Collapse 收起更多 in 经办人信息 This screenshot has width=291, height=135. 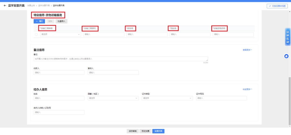pyautogui.click(x=247, y=89)
